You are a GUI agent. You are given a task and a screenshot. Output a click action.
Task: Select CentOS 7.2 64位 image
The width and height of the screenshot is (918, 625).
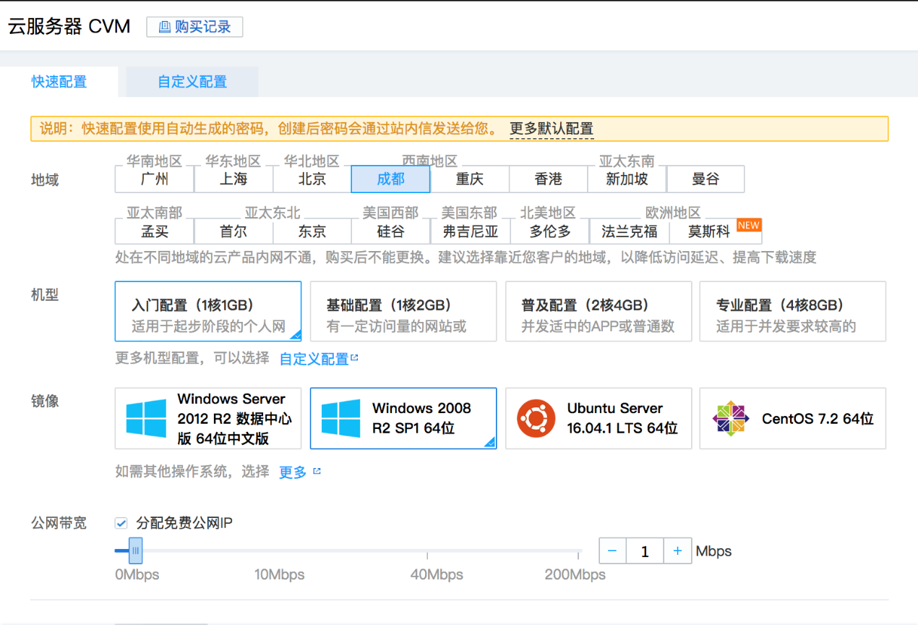(793, 418)
